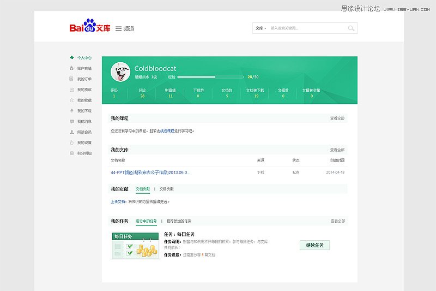436x291 pixels.
Task: Open 我的消息 via its speech bubble icon
Action: coord(72,121)
